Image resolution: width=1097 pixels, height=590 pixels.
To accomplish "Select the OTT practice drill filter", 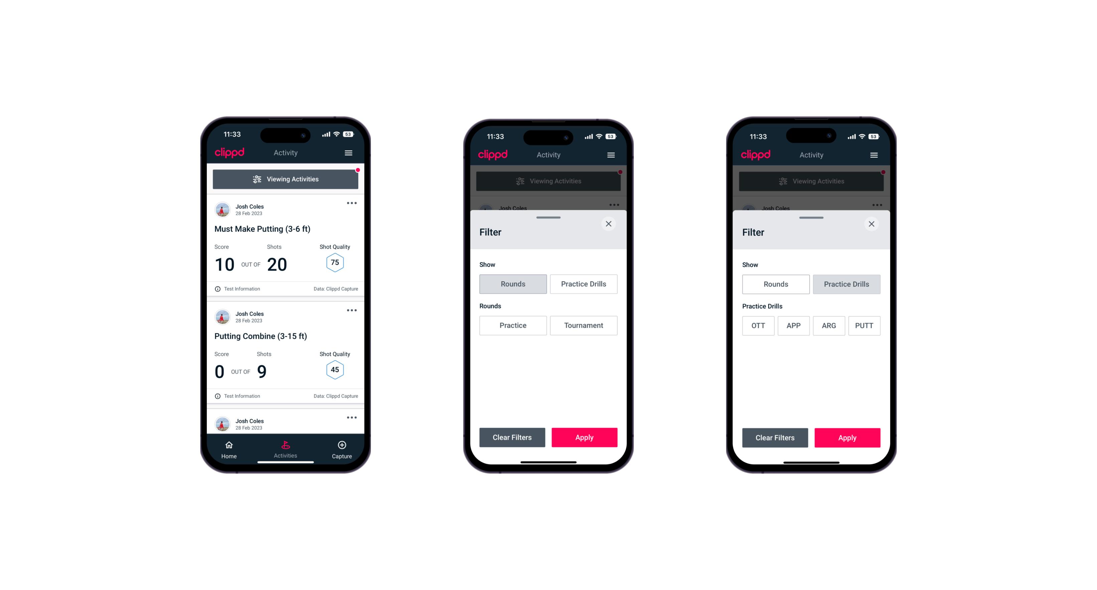I will 759,325.
